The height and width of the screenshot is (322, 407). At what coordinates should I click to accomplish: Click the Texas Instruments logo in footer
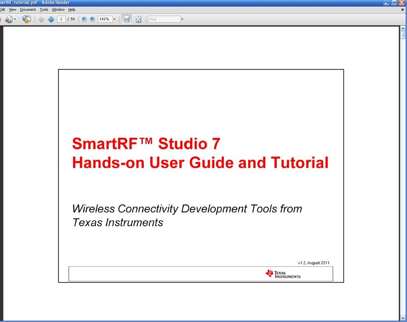pyautogui.click(x=283, y=274)
